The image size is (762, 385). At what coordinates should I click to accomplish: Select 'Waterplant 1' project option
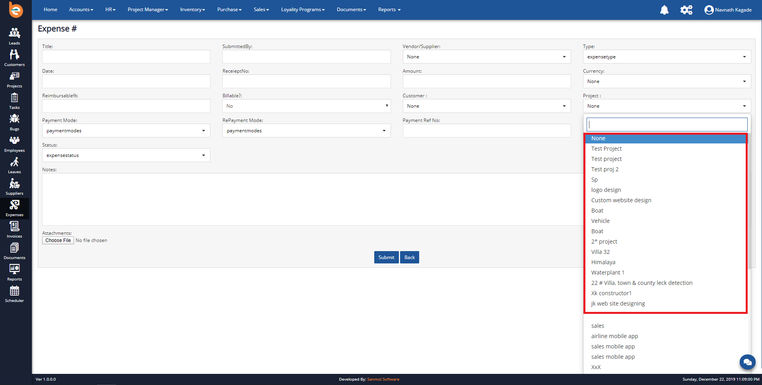(666, 273)
